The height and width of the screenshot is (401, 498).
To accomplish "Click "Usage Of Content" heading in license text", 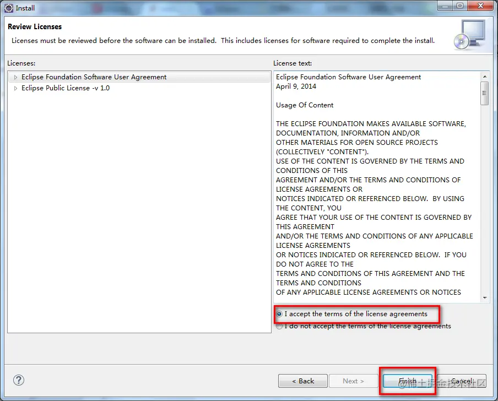I will pos(305,105).
